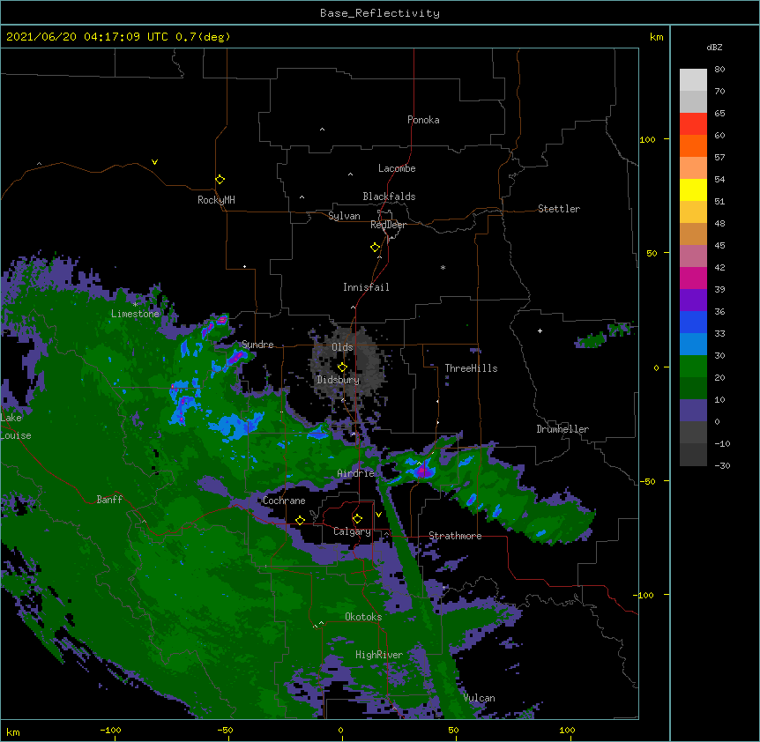The height and width of the screenshot is (742, 760).
Task: Click the -30 value in dBZ legend
Action: pyautogui.click(x=722, y=466)
